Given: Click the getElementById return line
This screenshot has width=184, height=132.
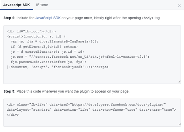Looking at the screenshot, I should (44, 47).
